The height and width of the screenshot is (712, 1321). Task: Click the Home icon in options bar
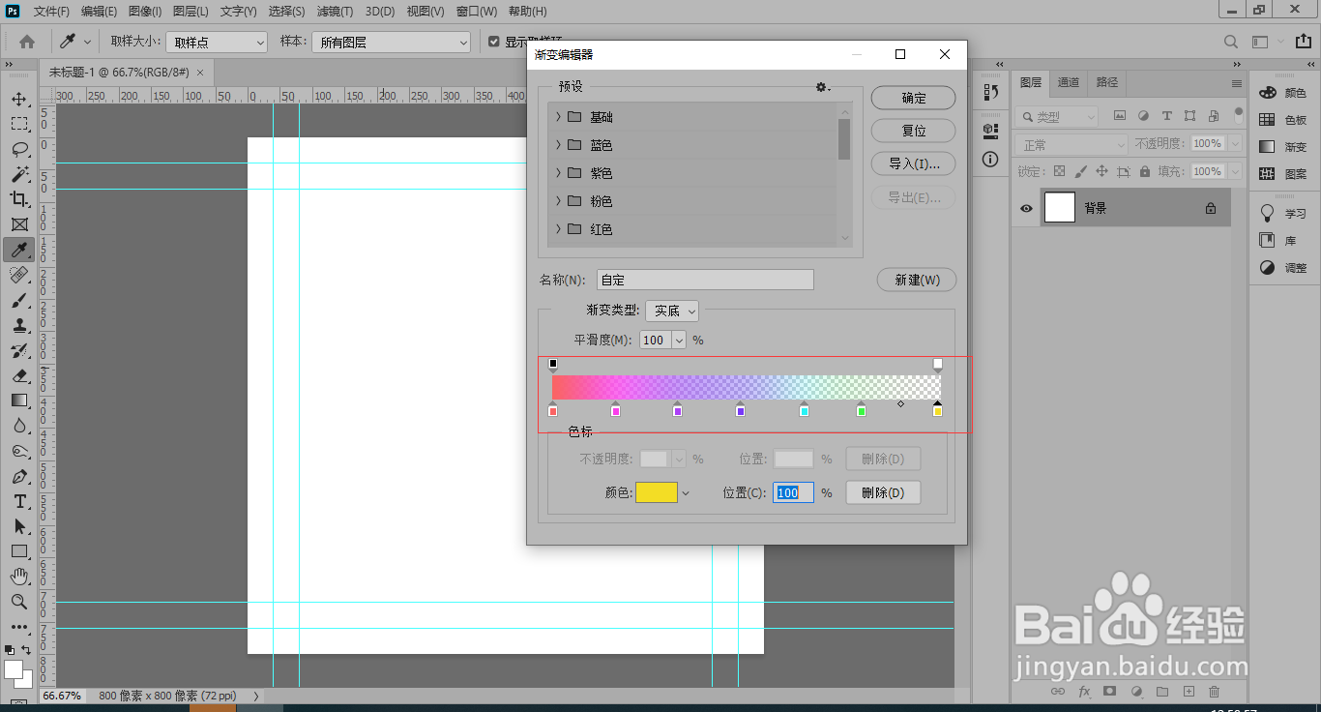(27, 42)
